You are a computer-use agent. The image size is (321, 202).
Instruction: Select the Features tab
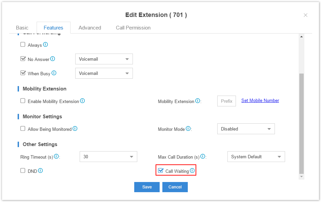point(54,28)
